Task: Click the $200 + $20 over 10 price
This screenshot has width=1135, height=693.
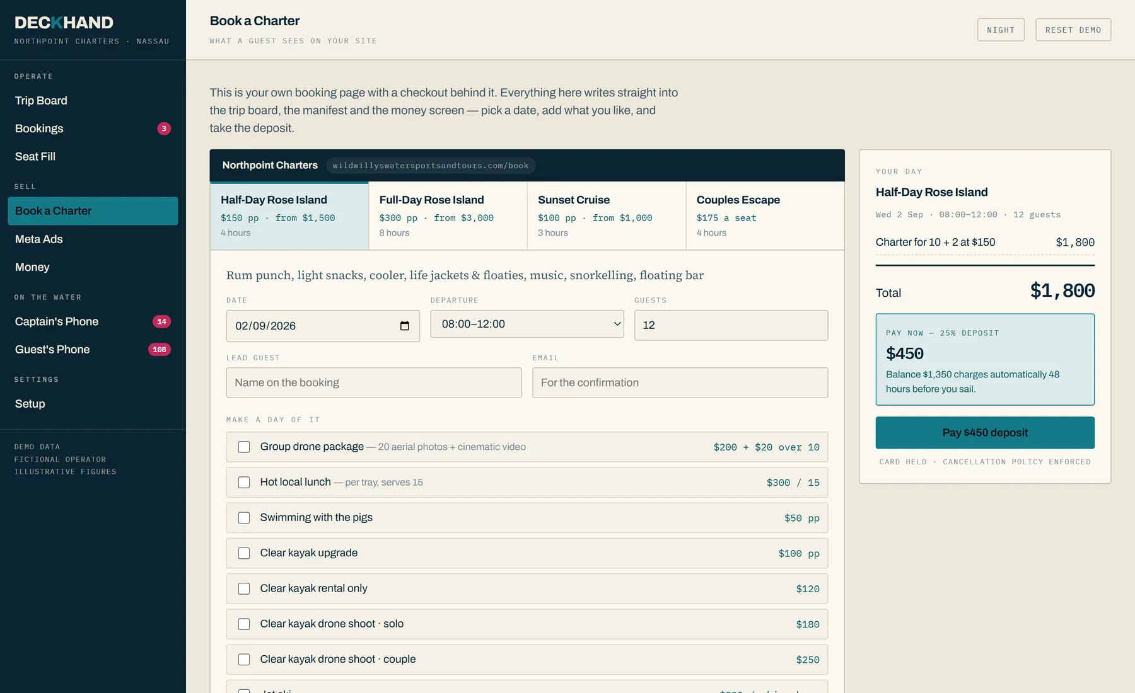Action: click(x=766, y=447)
